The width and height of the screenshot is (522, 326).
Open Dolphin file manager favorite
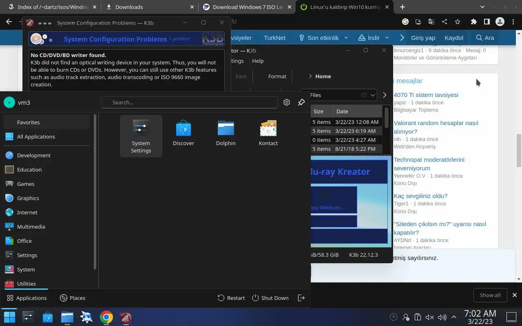pos(226,133)
